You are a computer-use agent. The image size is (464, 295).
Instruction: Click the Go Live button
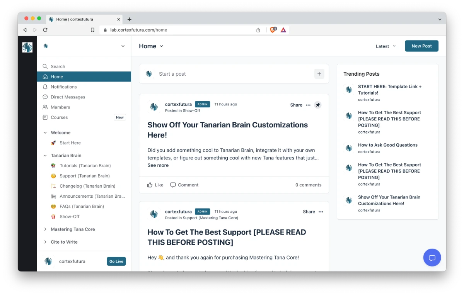[116, 261]
